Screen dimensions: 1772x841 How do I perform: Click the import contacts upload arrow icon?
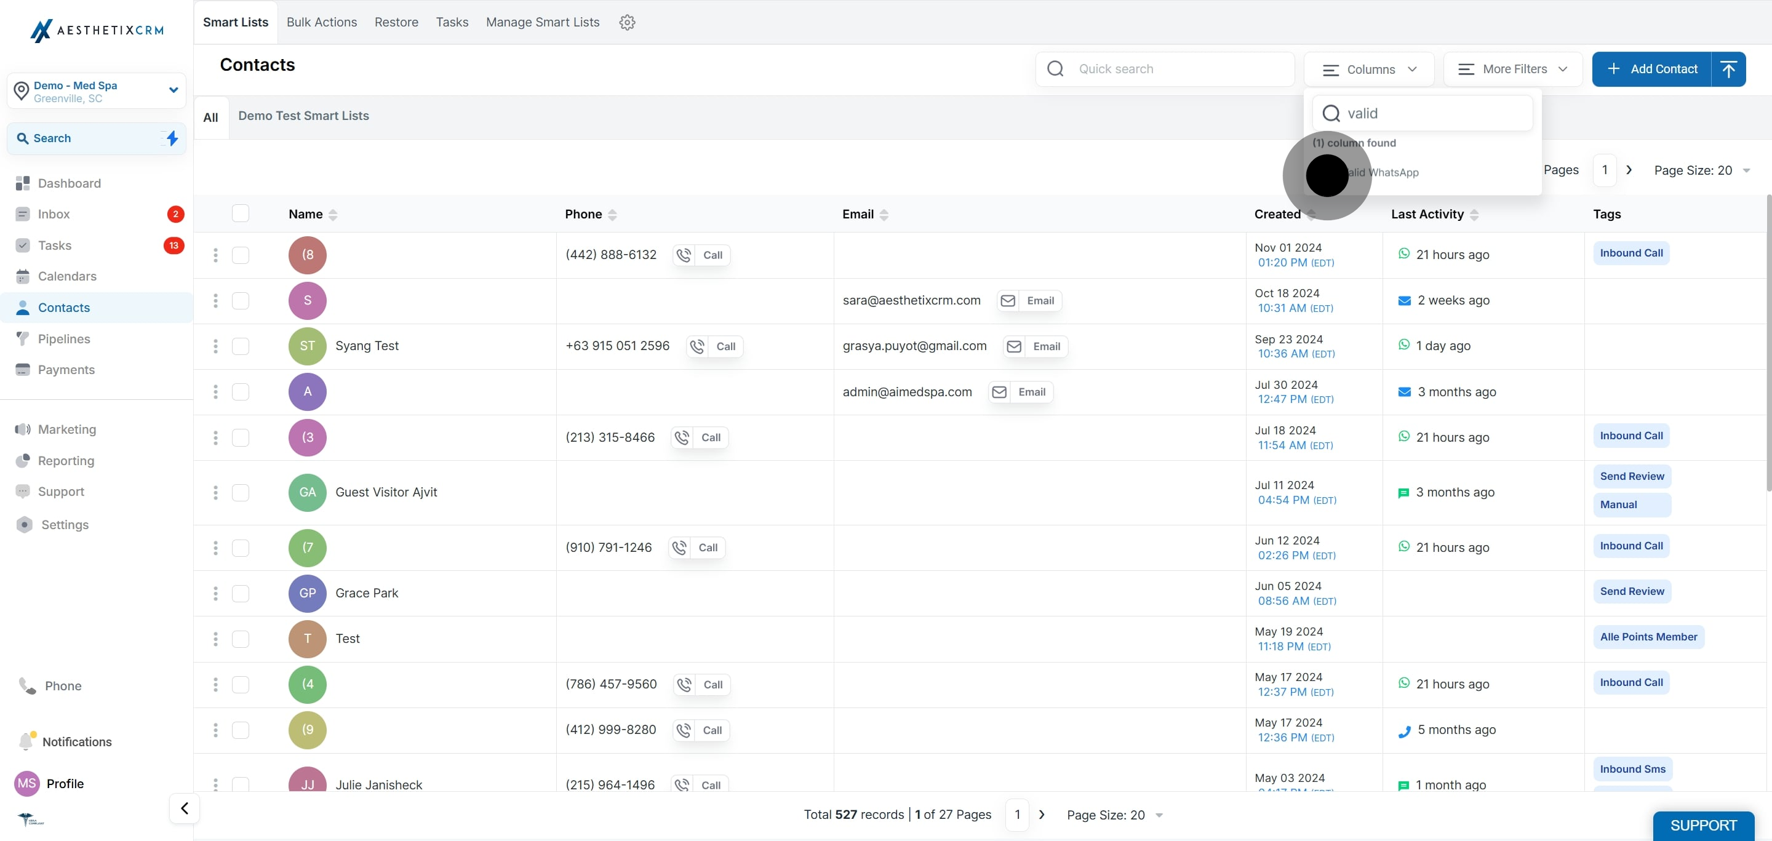1728,69
